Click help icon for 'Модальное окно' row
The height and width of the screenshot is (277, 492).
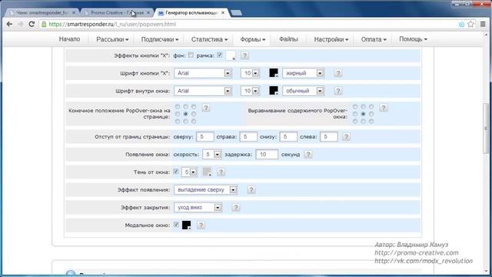201,225
